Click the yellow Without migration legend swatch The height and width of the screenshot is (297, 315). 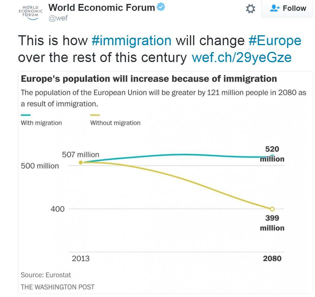click(95, 115)
